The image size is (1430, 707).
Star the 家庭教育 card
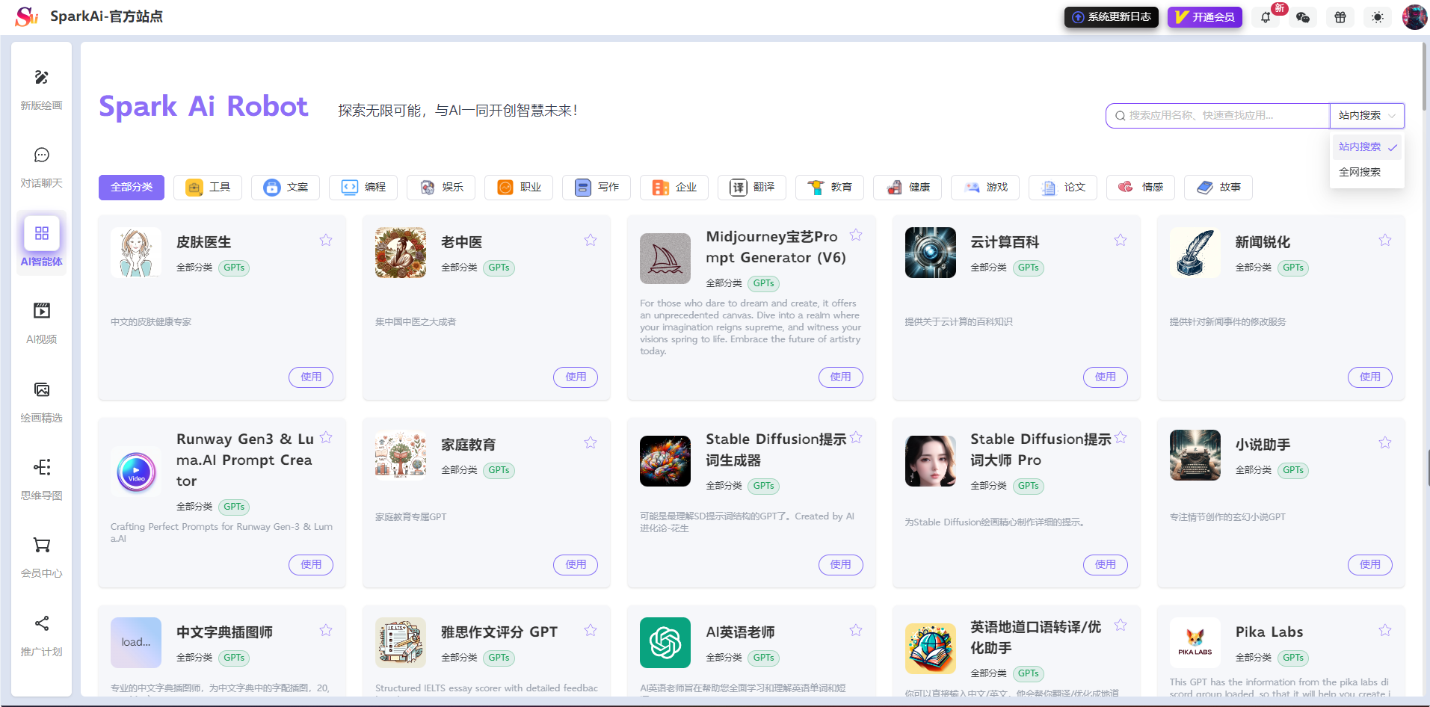[591, 442]
